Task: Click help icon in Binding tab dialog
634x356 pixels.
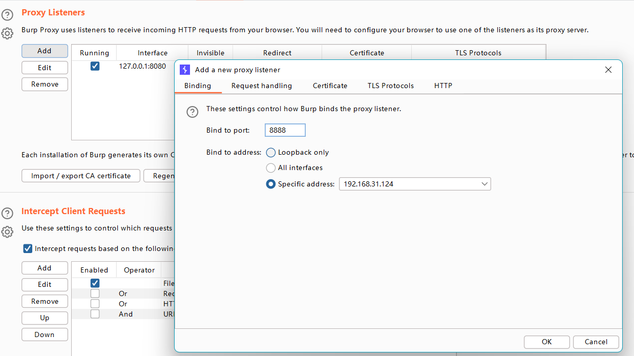Action: tap(192, 112)
